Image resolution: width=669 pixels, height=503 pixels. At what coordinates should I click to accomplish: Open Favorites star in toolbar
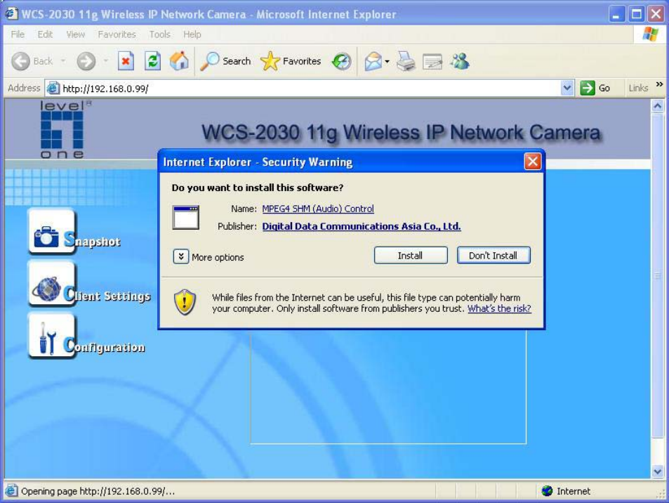(291, 61)
